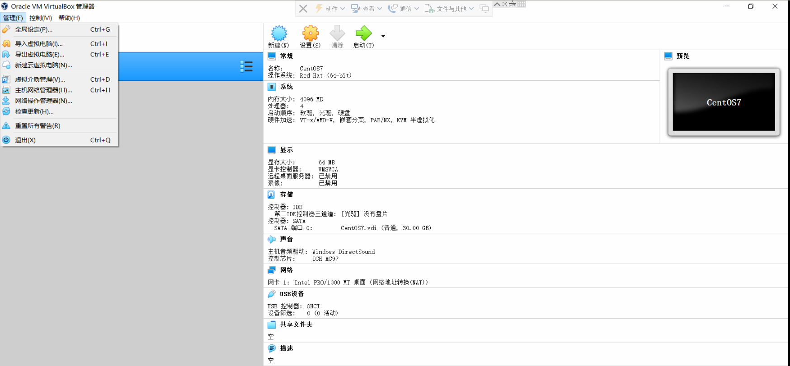The width and height of the screenshot is (790, 366).
Task: Click the 声音 audio section header
Action: click(x=287, y=239)
